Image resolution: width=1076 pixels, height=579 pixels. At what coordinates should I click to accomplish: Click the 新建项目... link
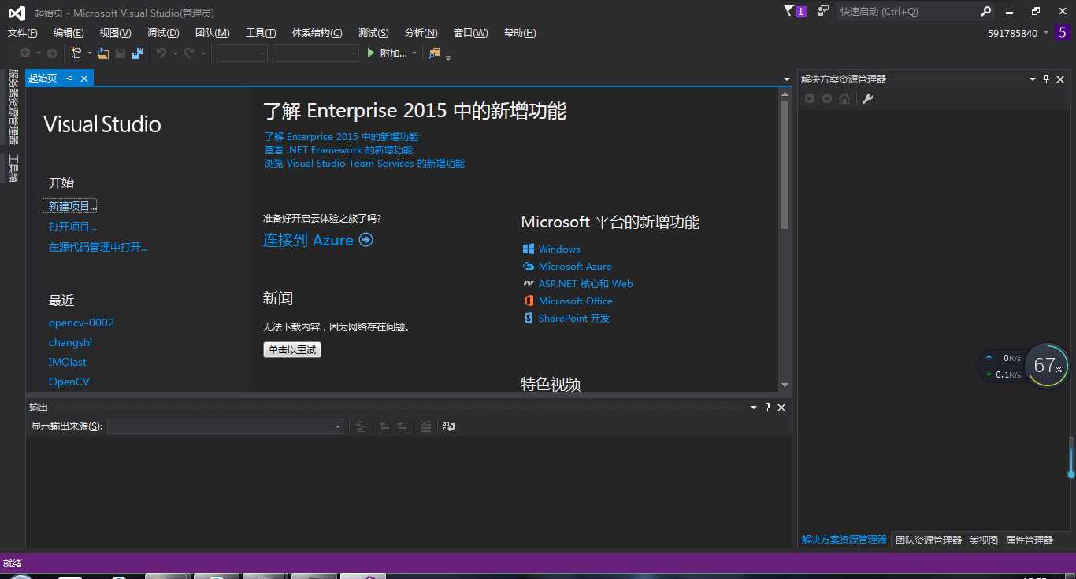pos(72,206)
